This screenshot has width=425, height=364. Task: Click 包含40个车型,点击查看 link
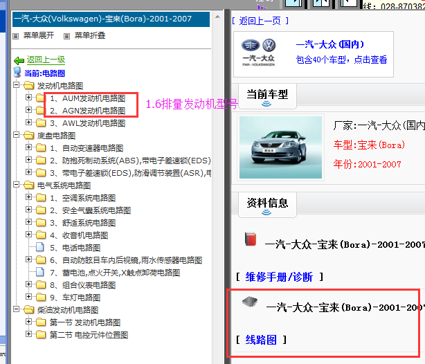coord(341,60)
